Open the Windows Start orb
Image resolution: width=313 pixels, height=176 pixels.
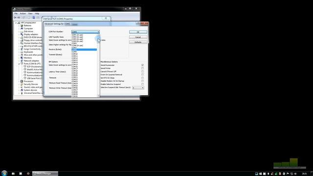[x=4, y=173]
